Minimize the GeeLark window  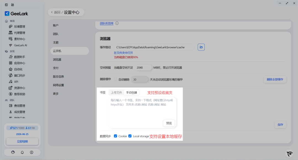tap(280, 3)
